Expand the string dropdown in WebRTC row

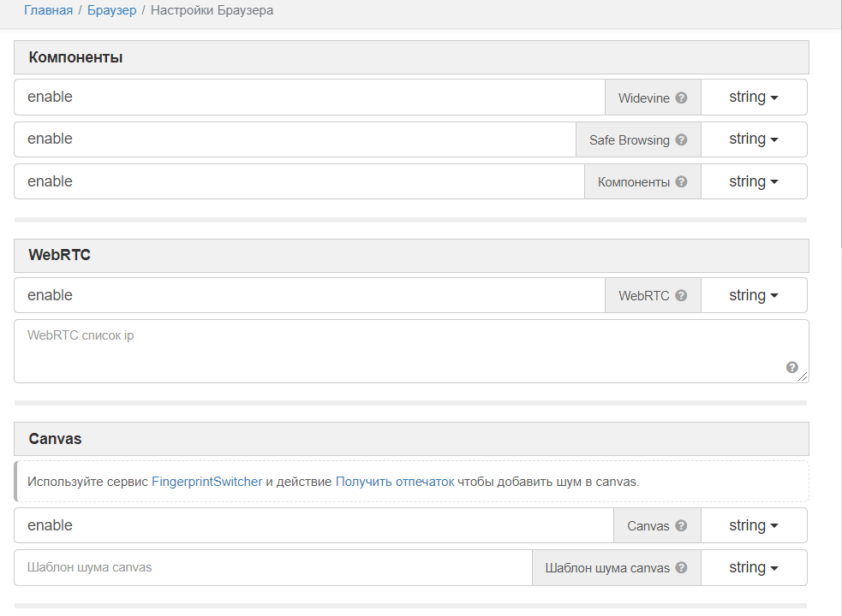753,295
